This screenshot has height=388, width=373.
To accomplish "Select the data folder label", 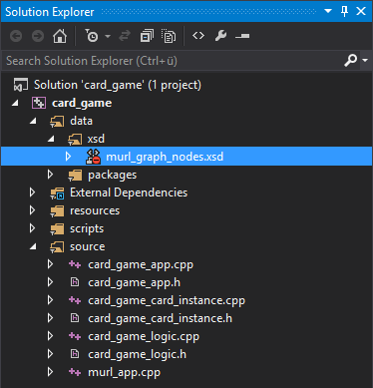I will tap(81, 121).
